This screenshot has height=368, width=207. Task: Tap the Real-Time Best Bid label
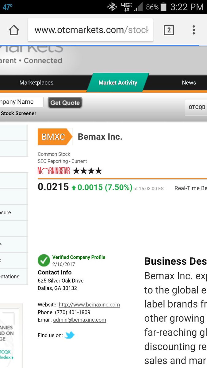pos(191,188)
